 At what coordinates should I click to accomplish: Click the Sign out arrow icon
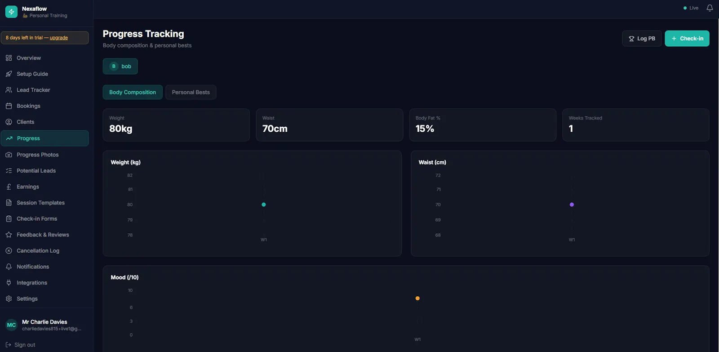[8, 345]
